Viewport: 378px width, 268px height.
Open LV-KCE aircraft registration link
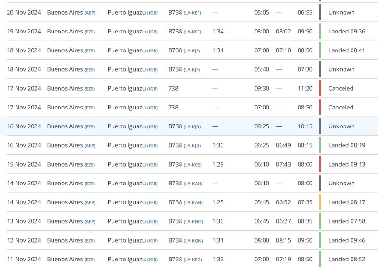[x=192, y=165]
